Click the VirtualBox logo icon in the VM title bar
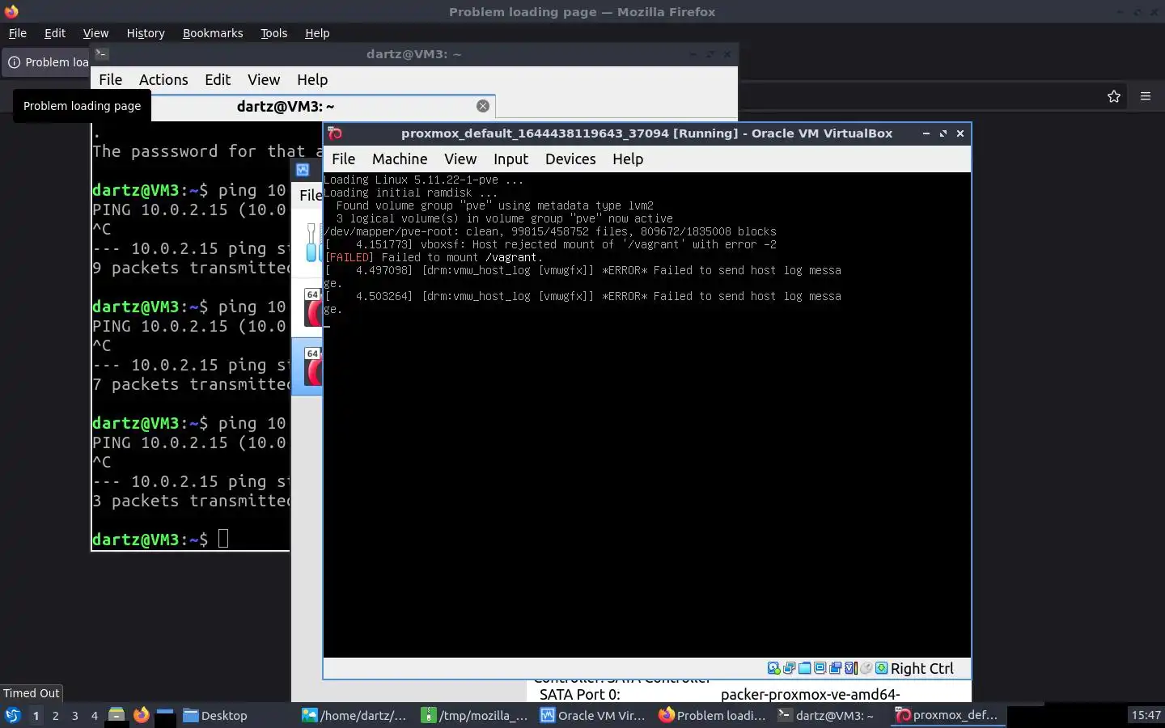The height and width of the screenshot is (728, 1165). pos(335,133)
